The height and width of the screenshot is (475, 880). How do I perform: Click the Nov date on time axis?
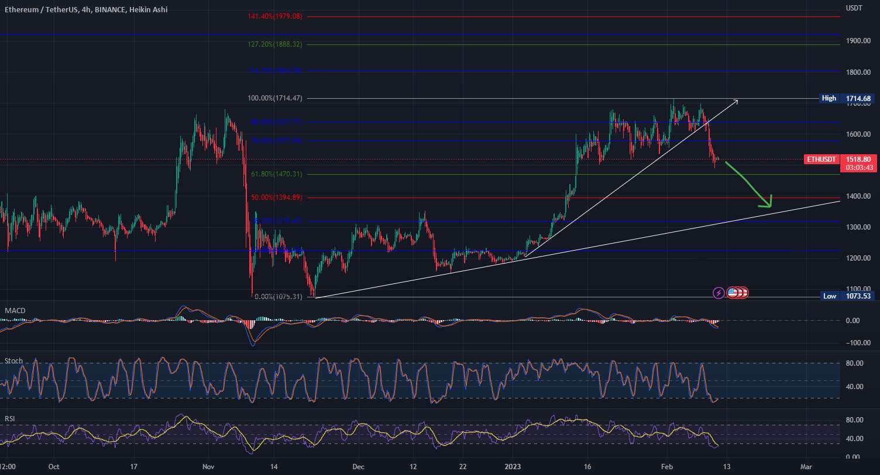coord(209,467)
